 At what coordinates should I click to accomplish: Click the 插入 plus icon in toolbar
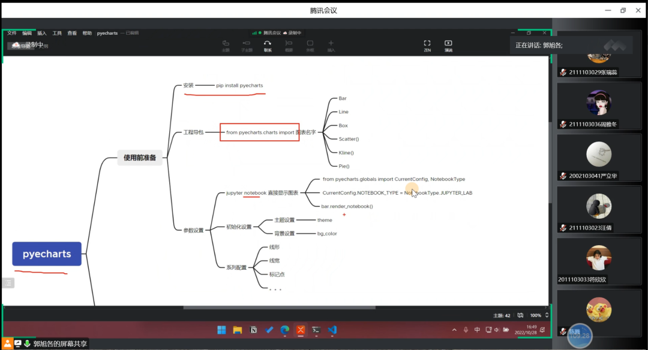click(331, 44)
